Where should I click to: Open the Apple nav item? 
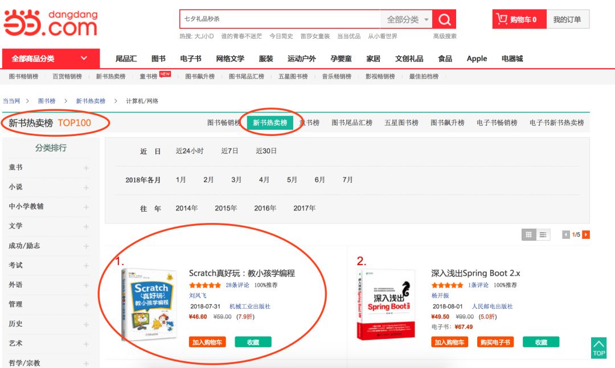click(x=477, y=59)
